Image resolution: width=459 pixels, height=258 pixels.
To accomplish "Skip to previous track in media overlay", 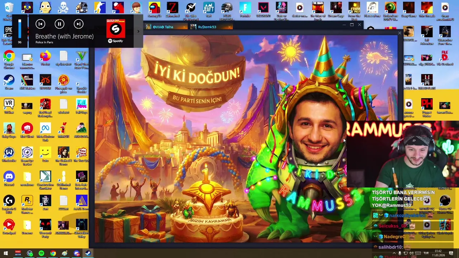I will click(x=40, y=24).
